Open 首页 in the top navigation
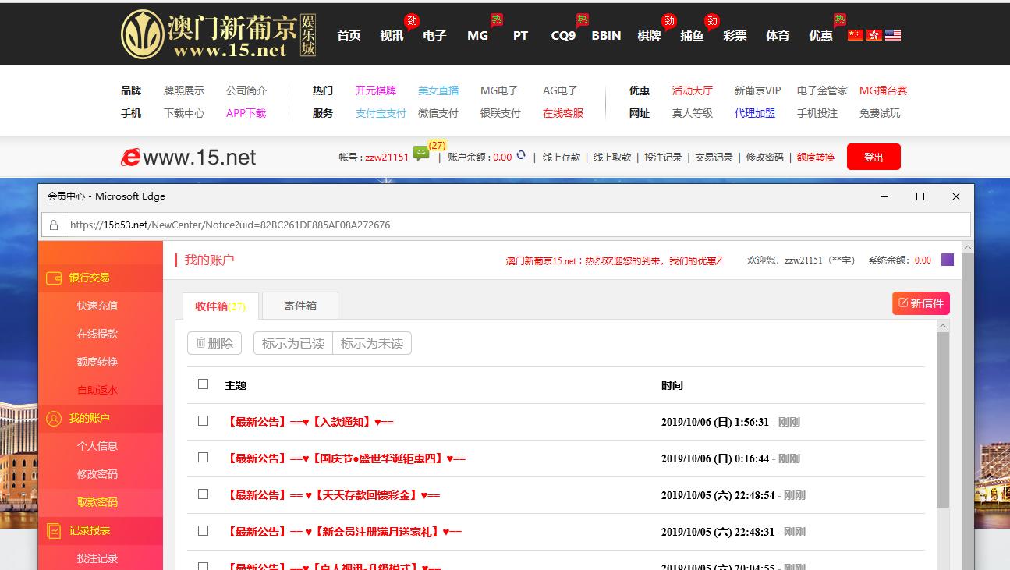Image resolution: width=1010 pixels, height=570 pixels. [349, 35]
